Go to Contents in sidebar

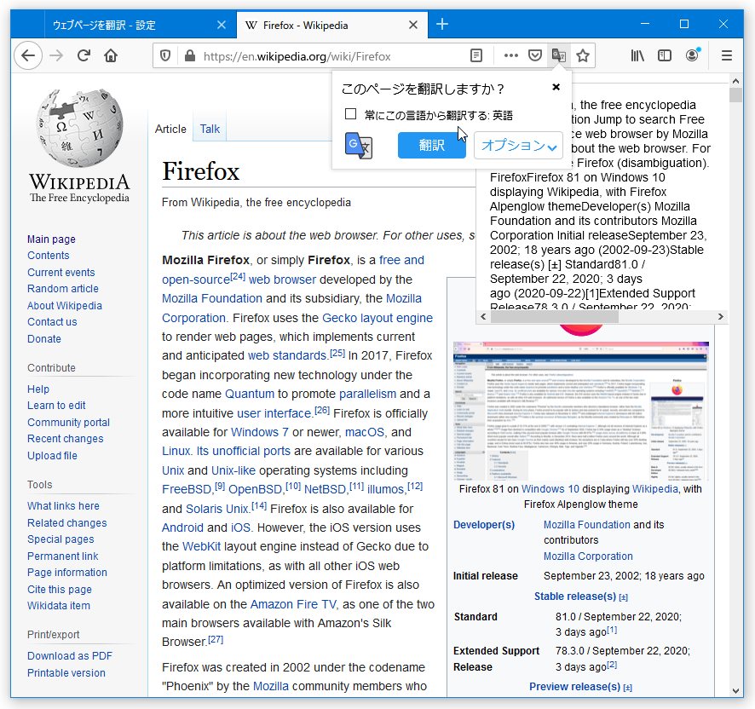pos(49,256)
